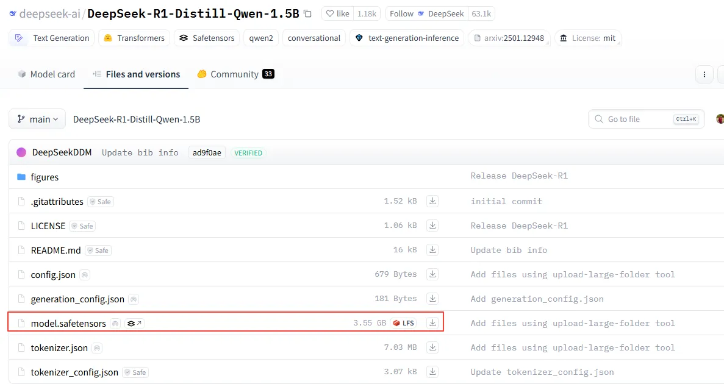Click the scan status icon beside tokenizer.json
Viewport: 724px width, 384px height.
click(x=97, y=348)
